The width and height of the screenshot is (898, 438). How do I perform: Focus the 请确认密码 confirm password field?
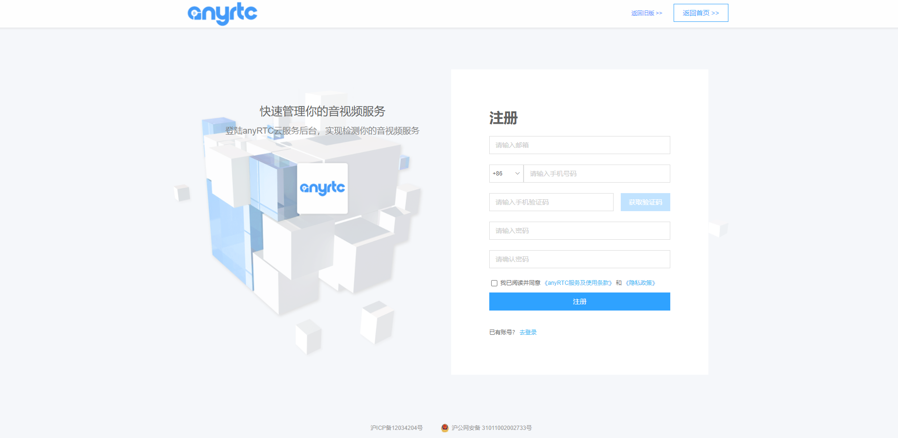click(579, 259)
